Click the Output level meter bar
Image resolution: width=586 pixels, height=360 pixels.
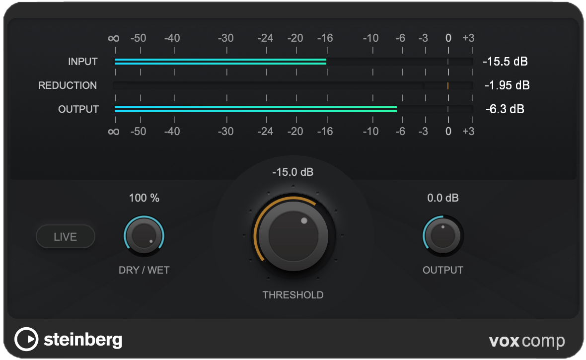coord(293,109)
